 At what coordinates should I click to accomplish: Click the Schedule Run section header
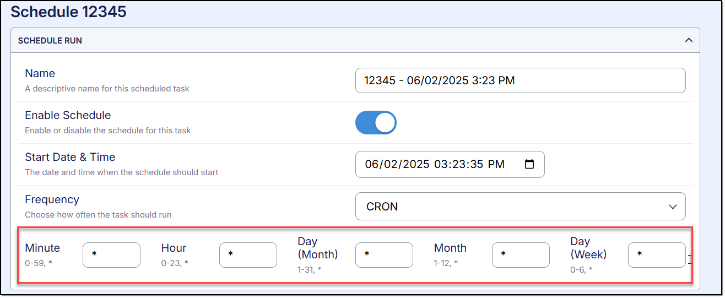[x=50, y=41]
